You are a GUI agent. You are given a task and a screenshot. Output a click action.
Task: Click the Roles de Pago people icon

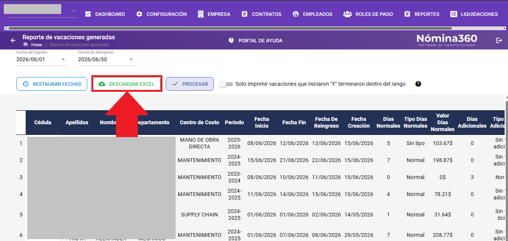(347, 14)
